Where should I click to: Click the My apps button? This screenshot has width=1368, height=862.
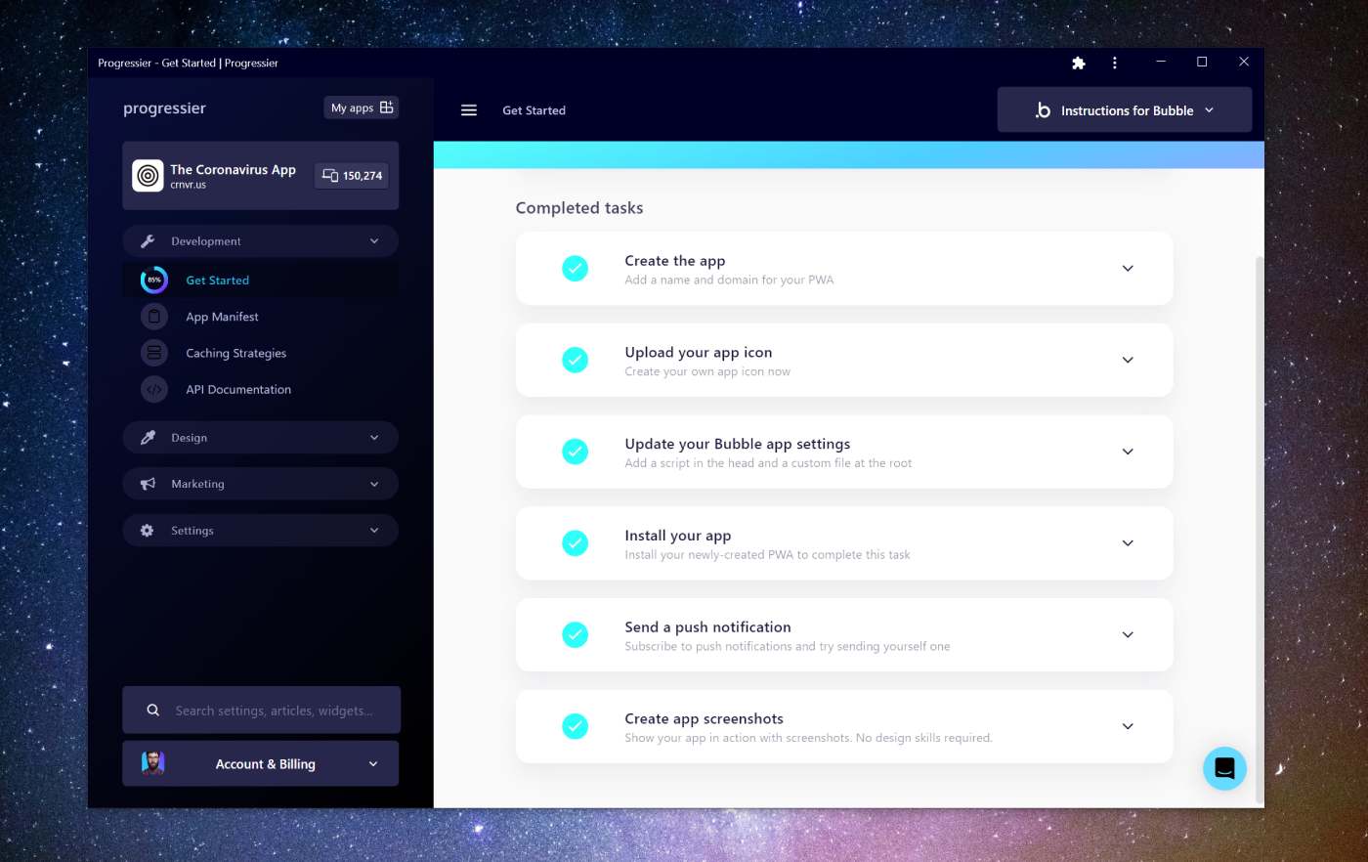click(x=362, y=108)
